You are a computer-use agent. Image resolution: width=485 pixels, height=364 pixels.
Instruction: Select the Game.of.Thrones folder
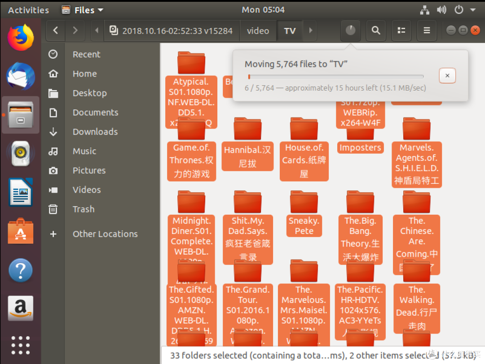pos(191,150)
